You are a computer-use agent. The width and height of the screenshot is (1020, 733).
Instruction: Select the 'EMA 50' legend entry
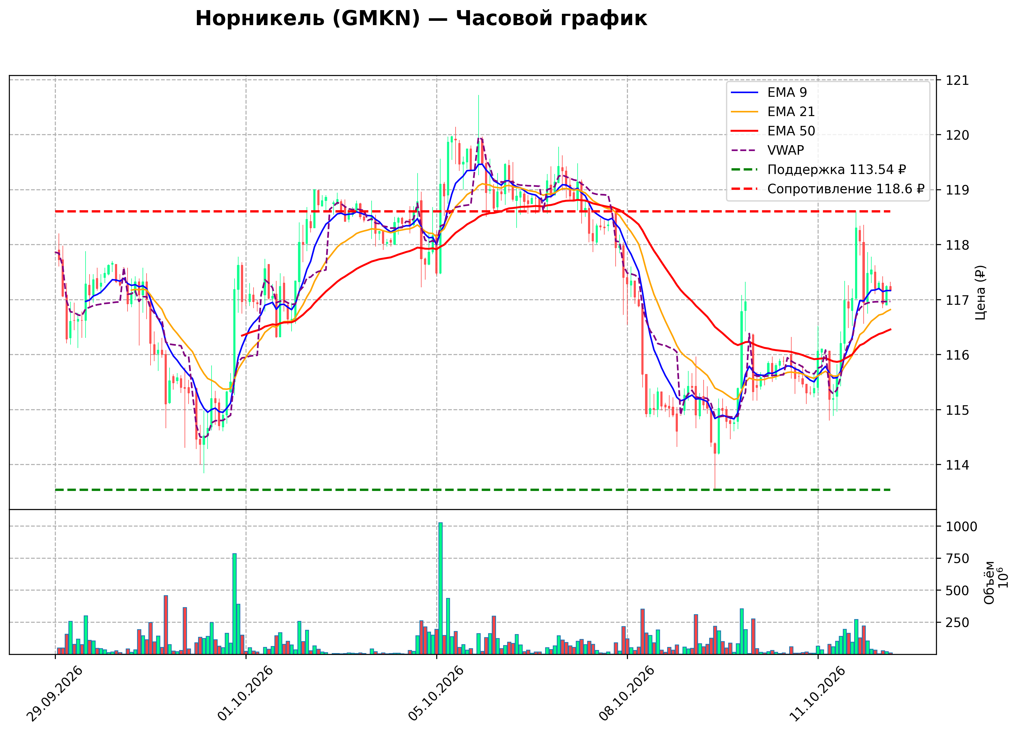[773, 131]
